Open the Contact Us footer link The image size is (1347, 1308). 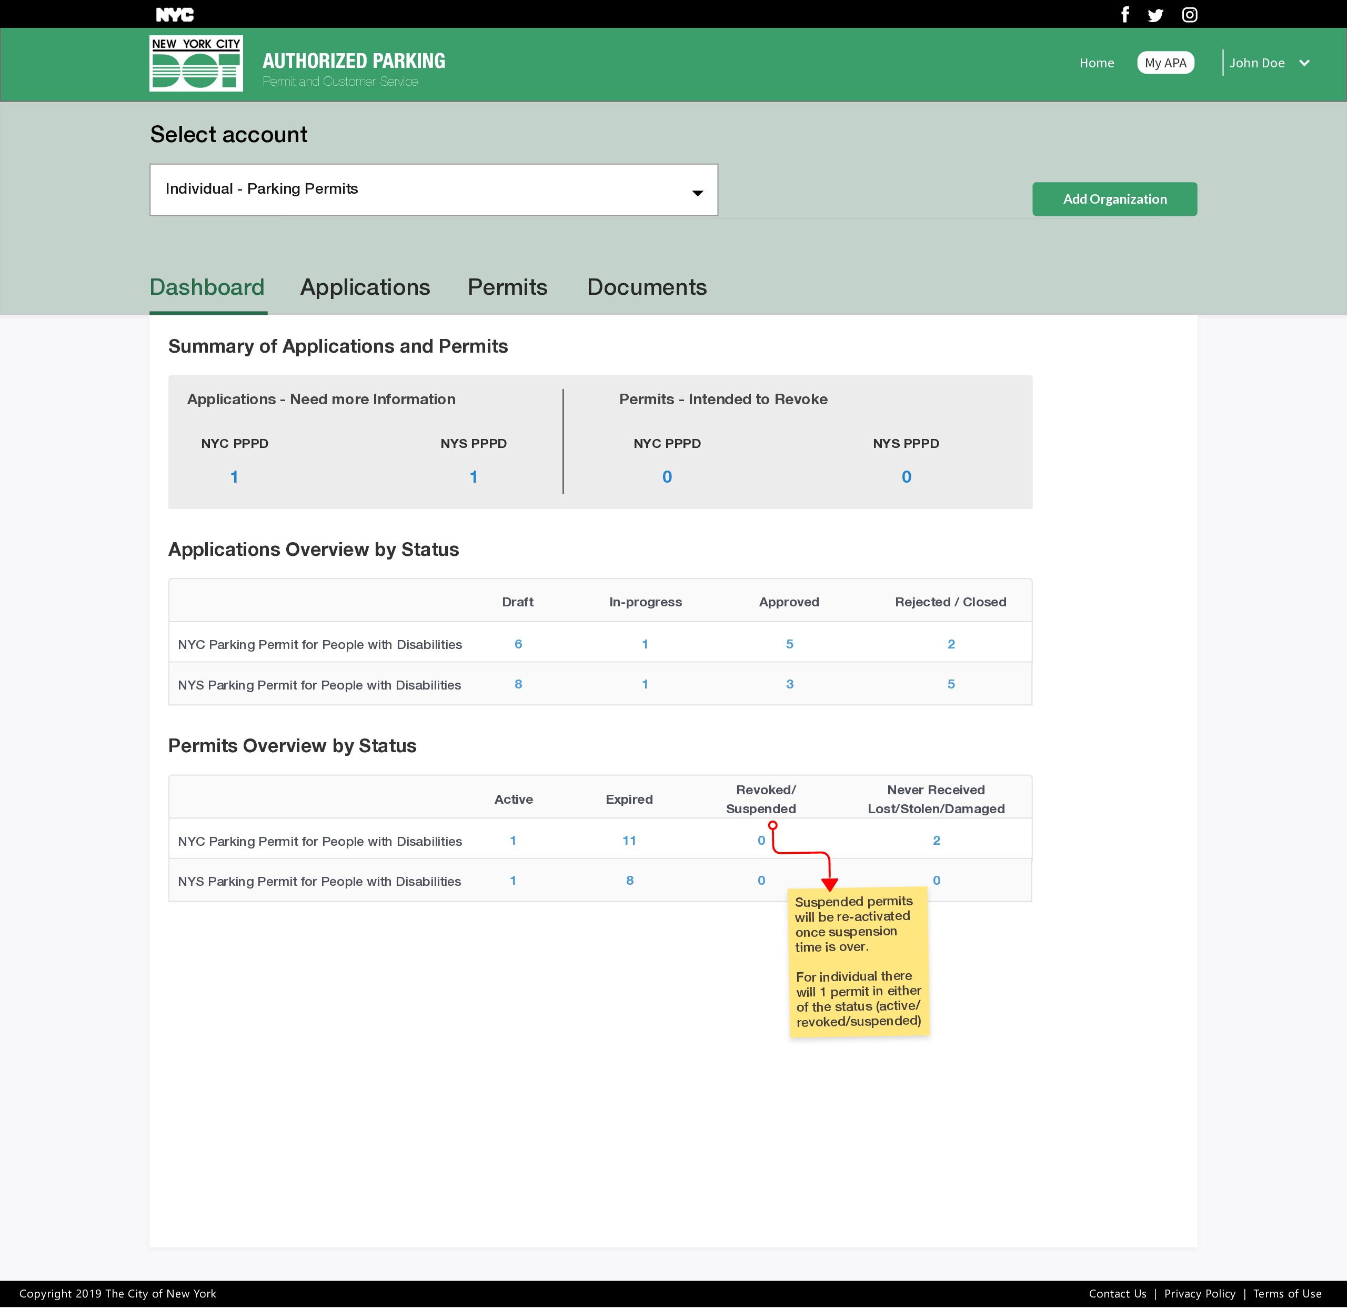[x=1117, y=1294]
